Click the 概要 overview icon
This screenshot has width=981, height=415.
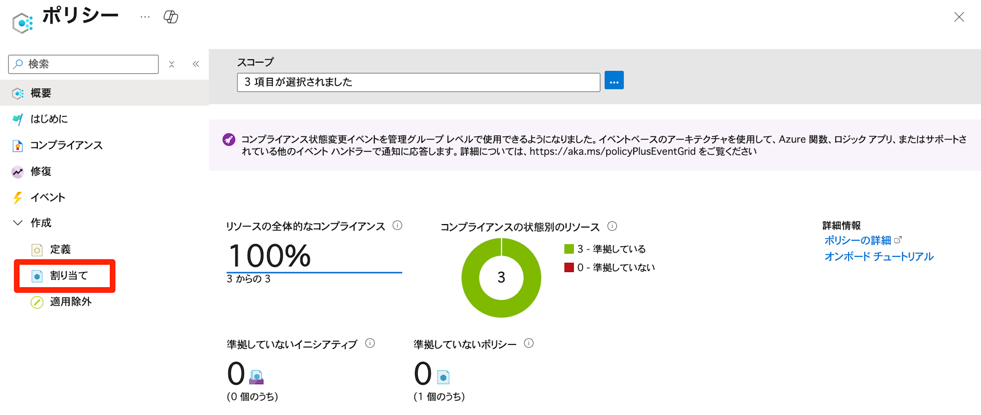click(x=18, y=93)
